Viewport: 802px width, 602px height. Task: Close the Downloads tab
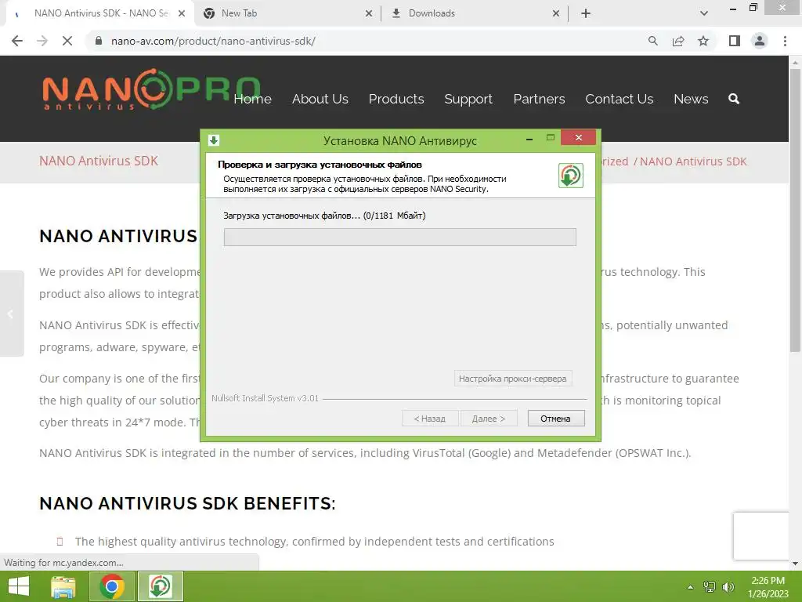(556, 13)
